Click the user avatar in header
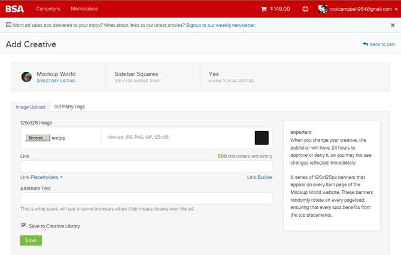The image size is (401, 255). coord(323,9)
